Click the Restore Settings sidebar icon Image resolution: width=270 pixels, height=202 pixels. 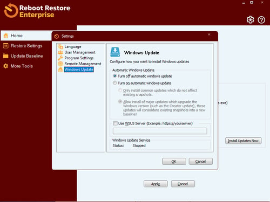pos(6,46)
